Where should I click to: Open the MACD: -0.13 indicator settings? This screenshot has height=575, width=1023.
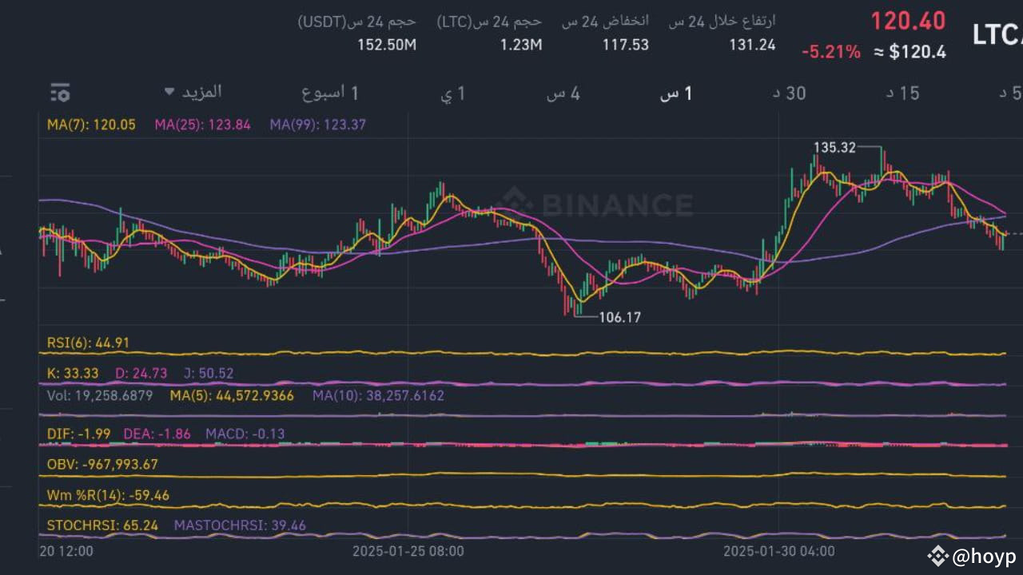click(x=243, y=434)
